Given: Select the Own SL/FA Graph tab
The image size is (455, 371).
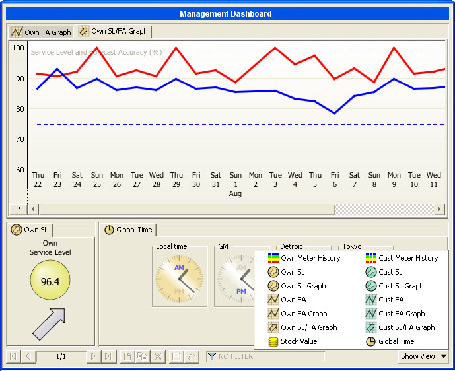Looking at the screenshot, I should [x=113, y=31].
